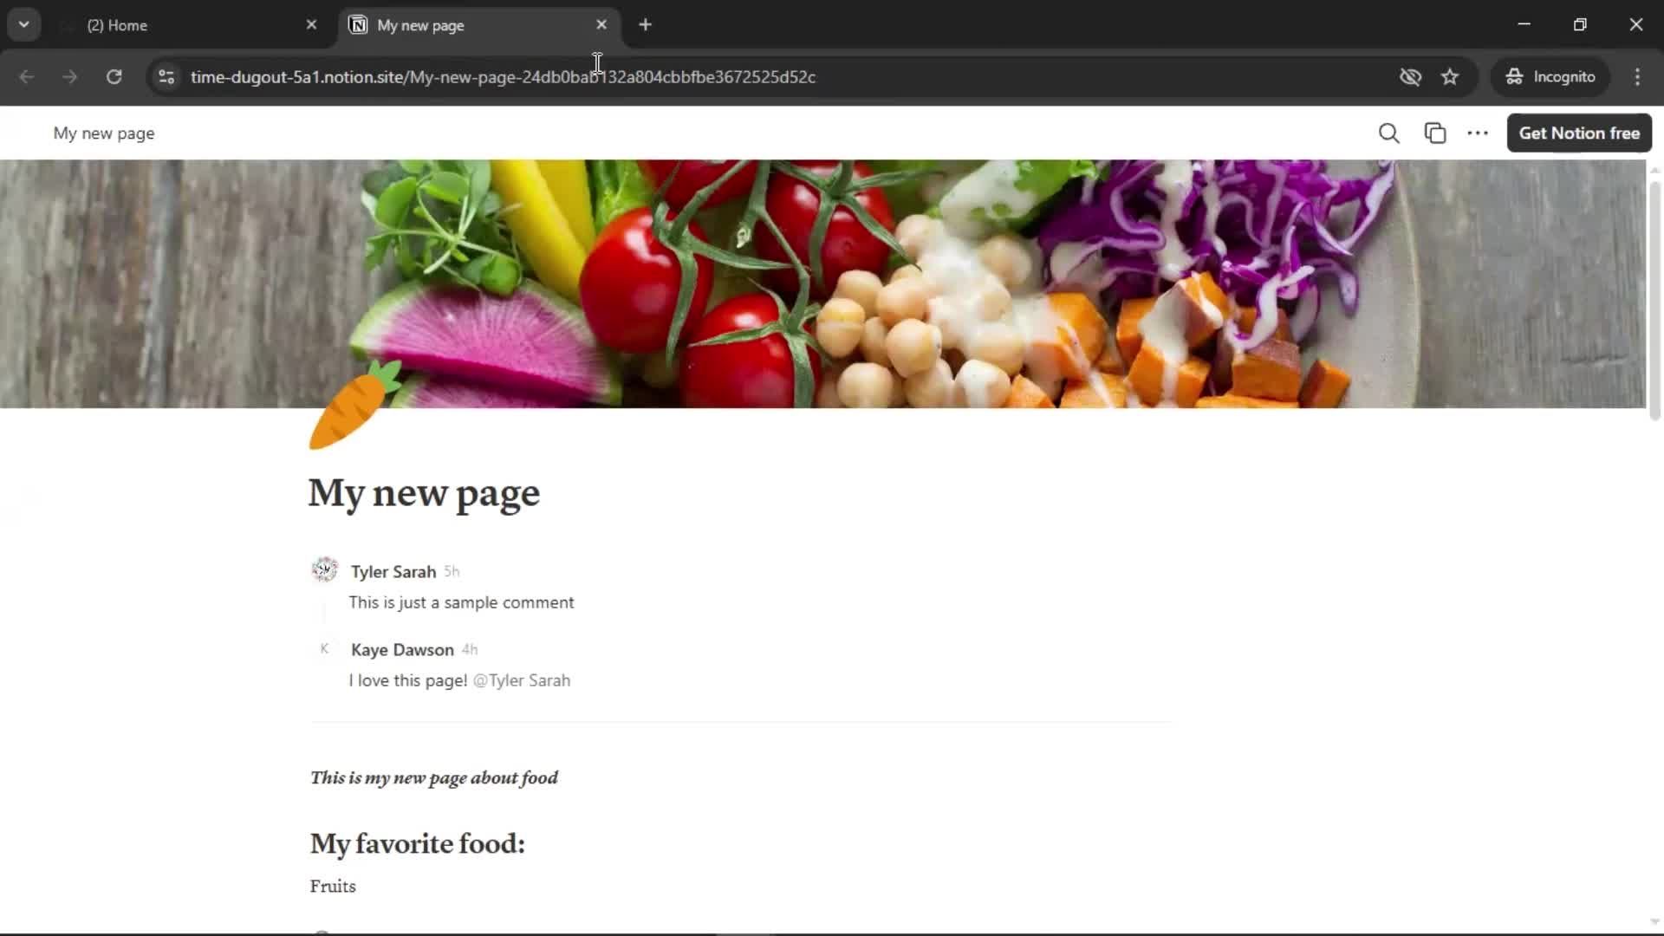Reload the current page
The width and height of the screenshot is (1664, 936).
pos(114,77)
